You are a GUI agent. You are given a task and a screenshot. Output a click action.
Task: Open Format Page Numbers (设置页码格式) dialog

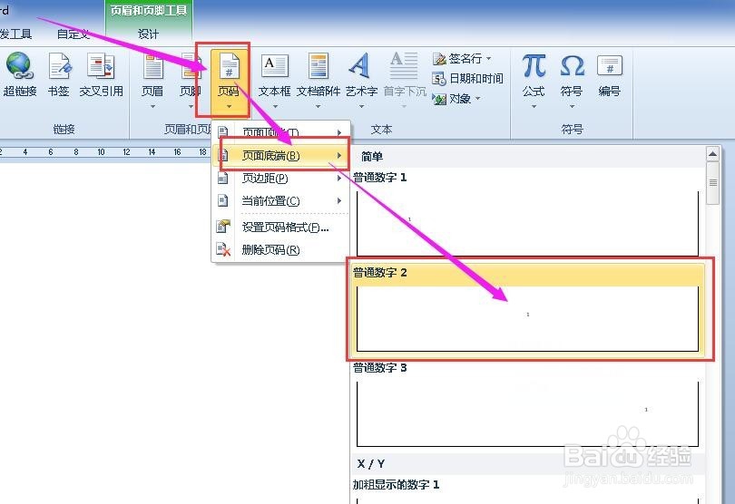coord(280,228)
